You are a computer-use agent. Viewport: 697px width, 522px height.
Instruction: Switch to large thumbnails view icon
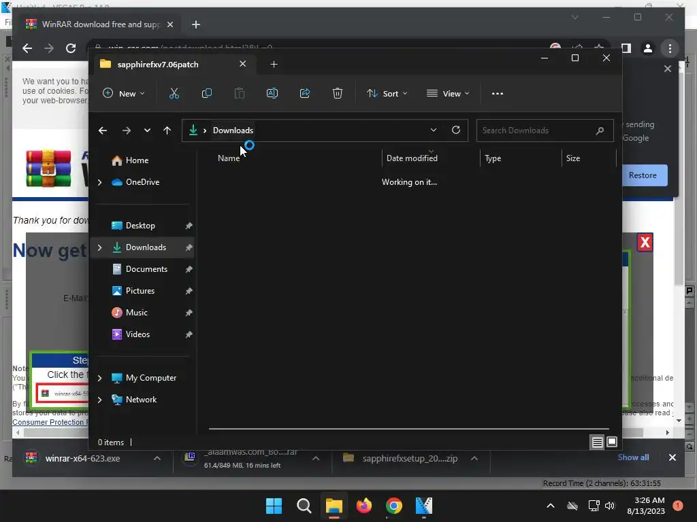pos(612,442)
